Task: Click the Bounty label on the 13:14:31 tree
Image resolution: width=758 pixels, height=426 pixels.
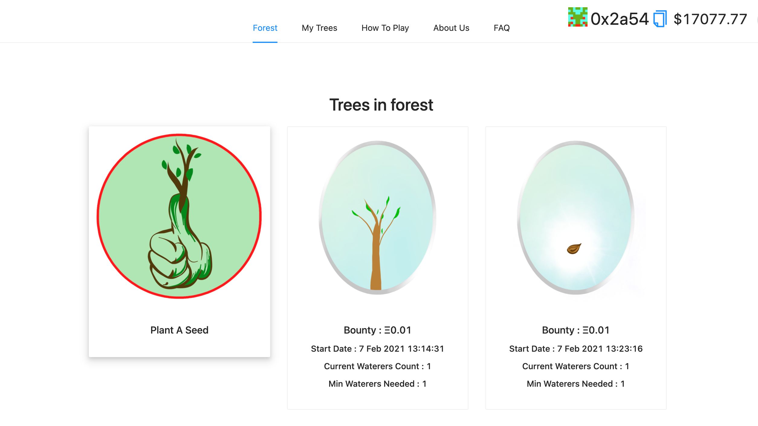Action: click(377, 330)
